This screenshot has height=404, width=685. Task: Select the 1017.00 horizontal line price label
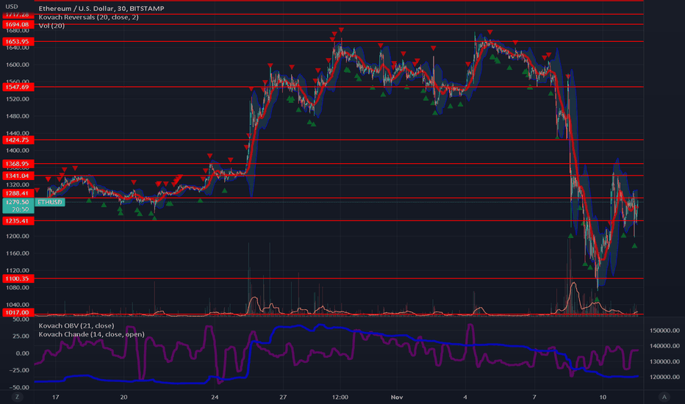click(x=18, y=312)
